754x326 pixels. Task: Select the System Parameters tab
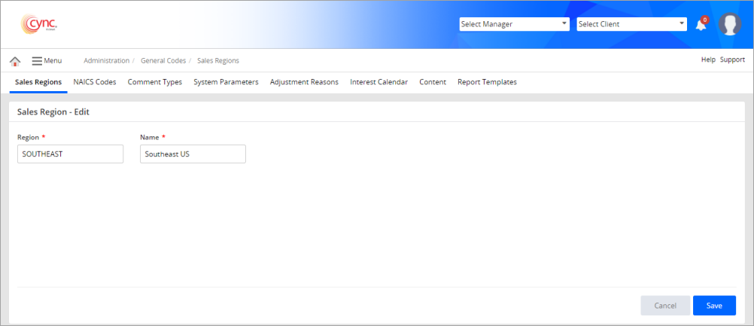click(226, 82)
